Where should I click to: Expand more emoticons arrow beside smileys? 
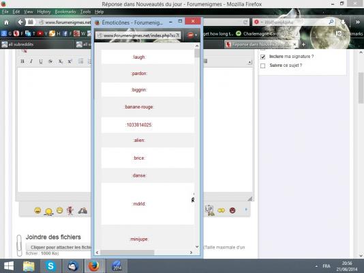coord(246,210)
